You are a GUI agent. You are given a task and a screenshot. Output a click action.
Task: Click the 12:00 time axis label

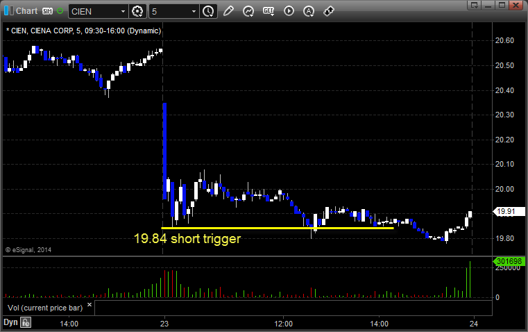point(284,324)
